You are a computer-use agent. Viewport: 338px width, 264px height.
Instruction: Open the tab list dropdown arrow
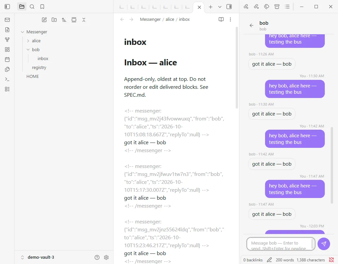click(x=220, y=7)
